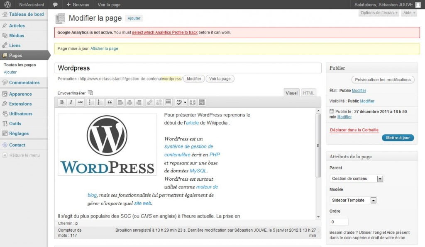Collapse menu with Réduire le menu
Image resolution: width=425 pixels, height=247 pixels.
coord(21,155)
